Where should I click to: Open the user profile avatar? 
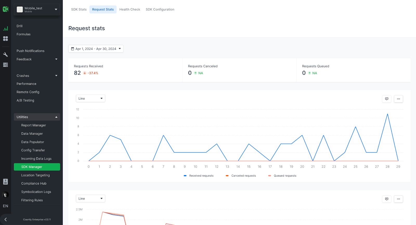(5, 194)
